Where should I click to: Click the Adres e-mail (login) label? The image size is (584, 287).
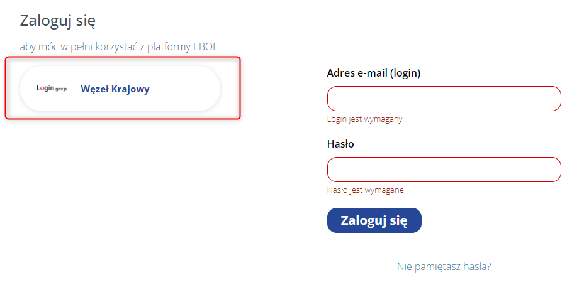coord(374,73)
